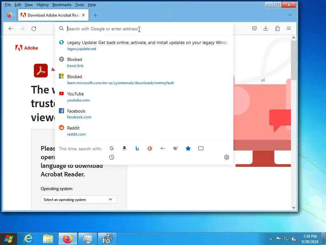This screenshot has width=326, height=245.
Task: Open the Help menu
Action: coord(92,4)
